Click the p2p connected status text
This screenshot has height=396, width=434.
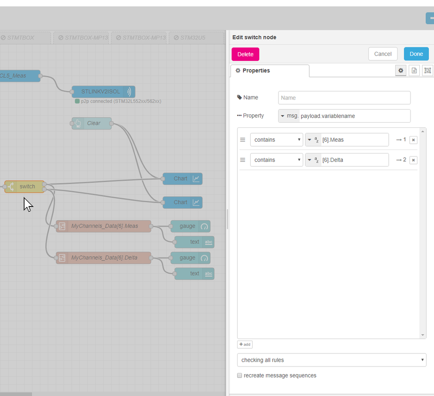coord(121,101)
